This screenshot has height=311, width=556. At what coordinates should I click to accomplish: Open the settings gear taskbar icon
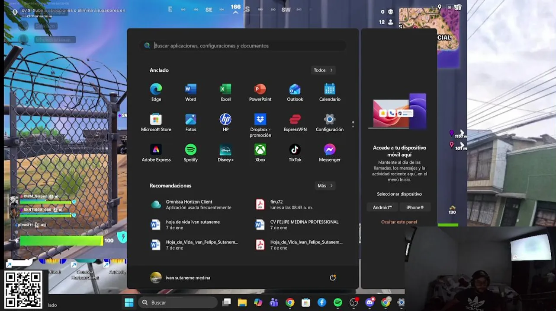point(401,302)
